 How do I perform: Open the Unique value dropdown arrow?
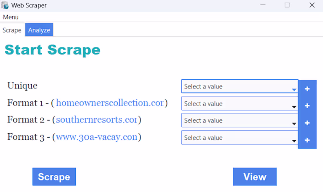[x=294, y=90]
